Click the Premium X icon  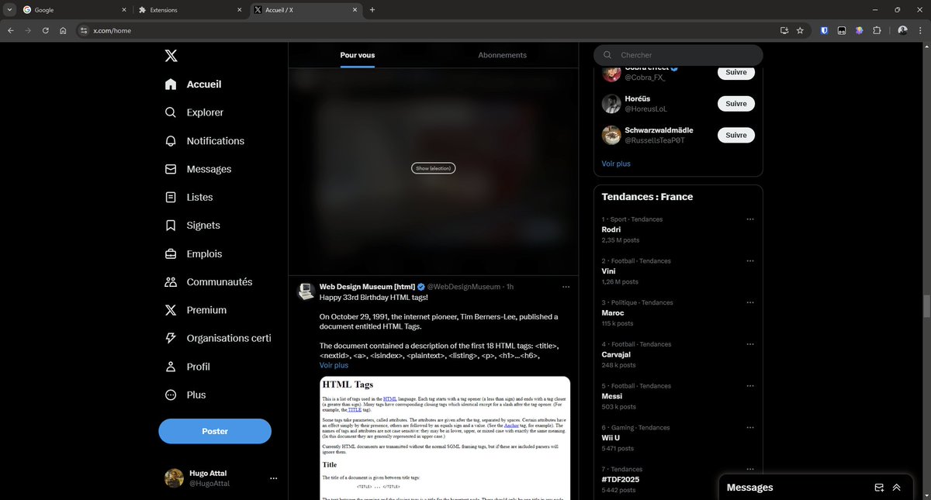[171, 309]
